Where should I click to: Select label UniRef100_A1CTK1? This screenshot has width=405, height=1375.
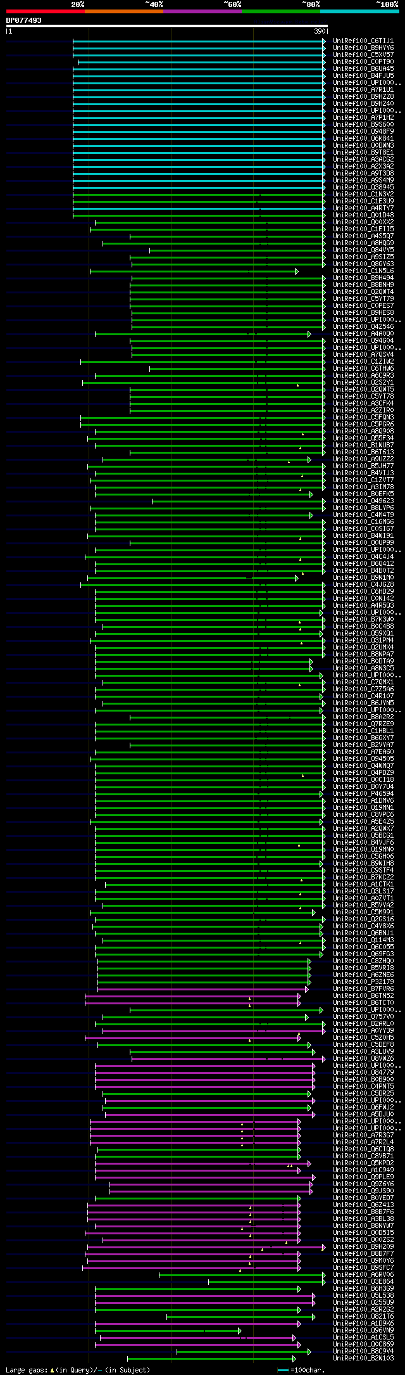(363, 885)
